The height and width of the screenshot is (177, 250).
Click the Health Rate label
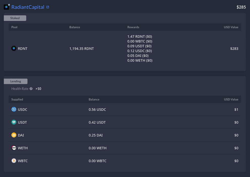click(20, 89)
